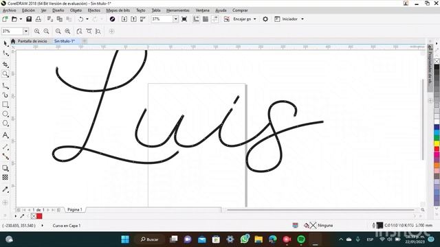The height and width of the screenshot is (247, 440).
Task: Select the Polygon tool
Action: (5, 123)
